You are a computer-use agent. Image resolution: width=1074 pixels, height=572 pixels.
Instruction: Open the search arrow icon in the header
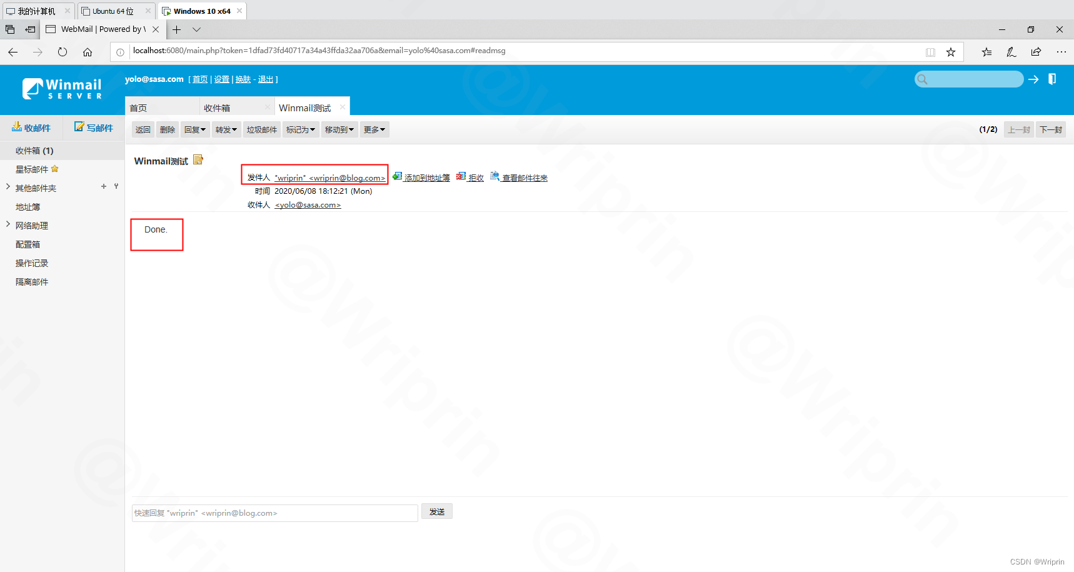click(x=1033, y=79)
